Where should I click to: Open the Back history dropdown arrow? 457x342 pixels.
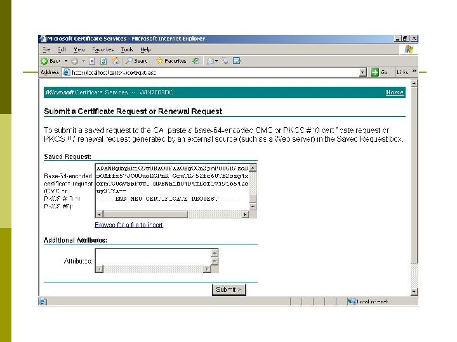pos(66,61)
